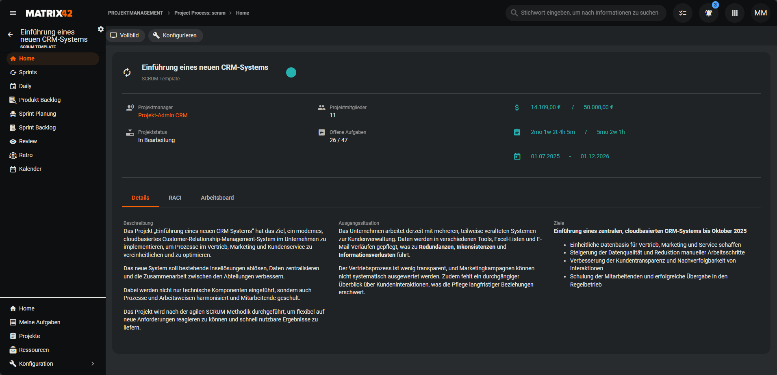Open Produkt Backlog in the sidebar

point(39,100)
